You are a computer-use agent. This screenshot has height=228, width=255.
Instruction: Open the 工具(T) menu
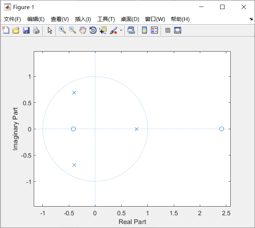coord(106,19)
